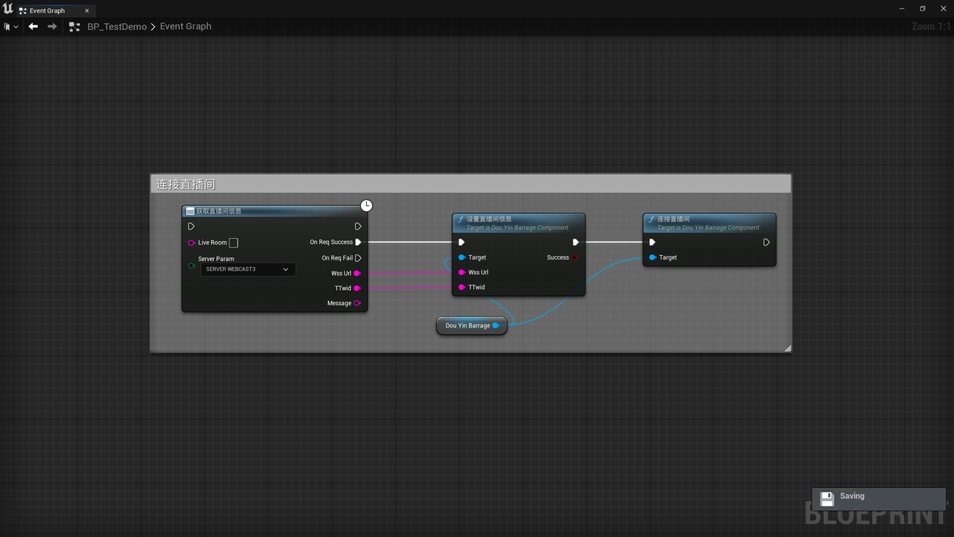Click the On Req Success exec pin
This screenshot has height=537, width=954.
tap(358, 242)
